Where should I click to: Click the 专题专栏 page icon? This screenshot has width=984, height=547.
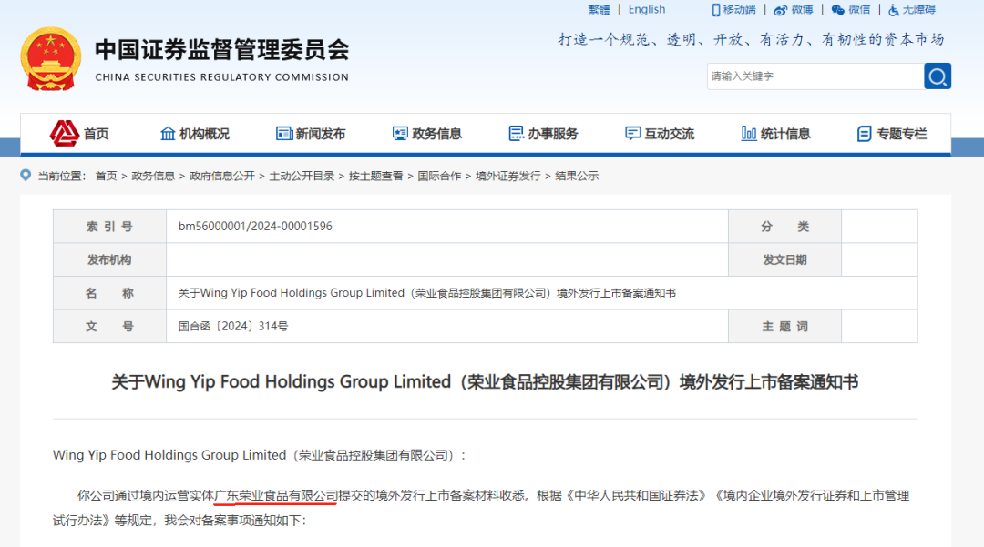coord(864,134)
